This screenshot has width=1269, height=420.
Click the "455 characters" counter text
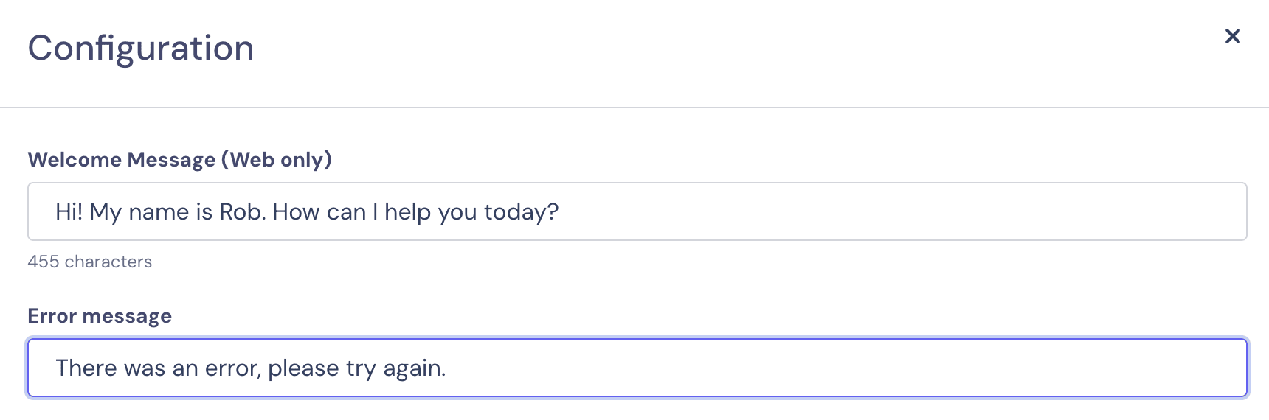pos(89,262)
